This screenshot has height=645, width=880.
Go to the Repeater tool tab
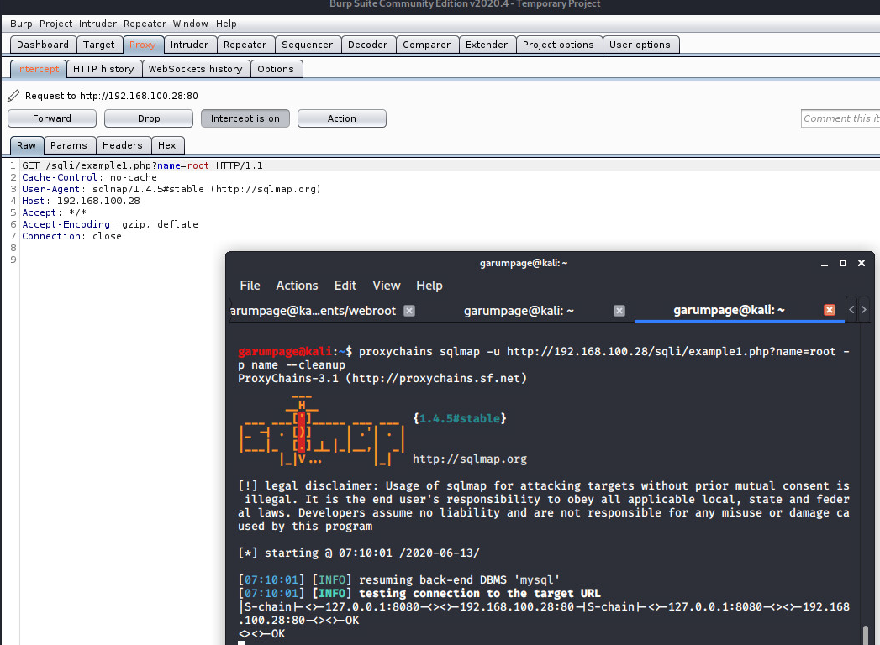tap(245, 45)
